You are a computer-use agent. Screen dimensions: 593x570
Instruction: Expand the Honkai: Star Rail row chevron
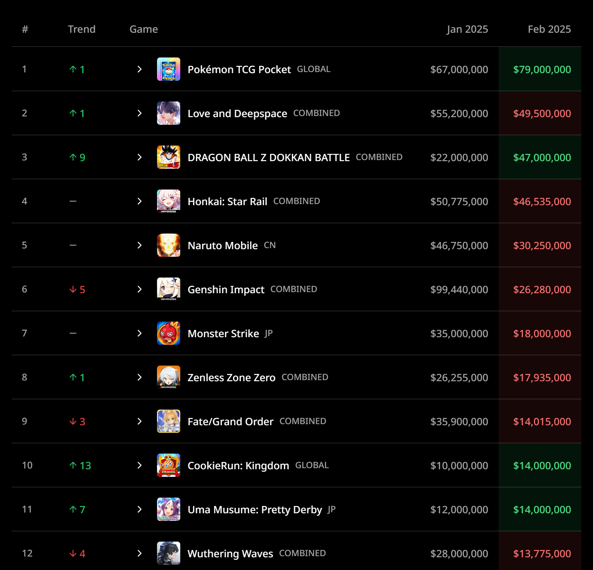coord(140,201)
